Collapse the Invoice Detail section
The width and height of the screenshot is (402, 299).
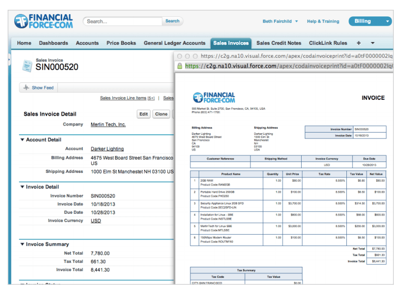tap(22, 187)
